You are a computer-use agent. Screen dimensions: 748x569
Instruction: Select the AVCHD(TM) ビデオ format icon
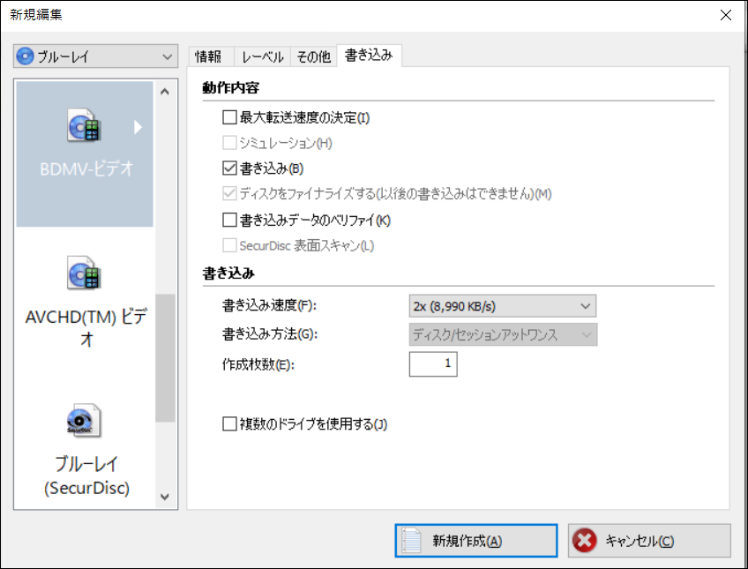click(x=84, y=273)
